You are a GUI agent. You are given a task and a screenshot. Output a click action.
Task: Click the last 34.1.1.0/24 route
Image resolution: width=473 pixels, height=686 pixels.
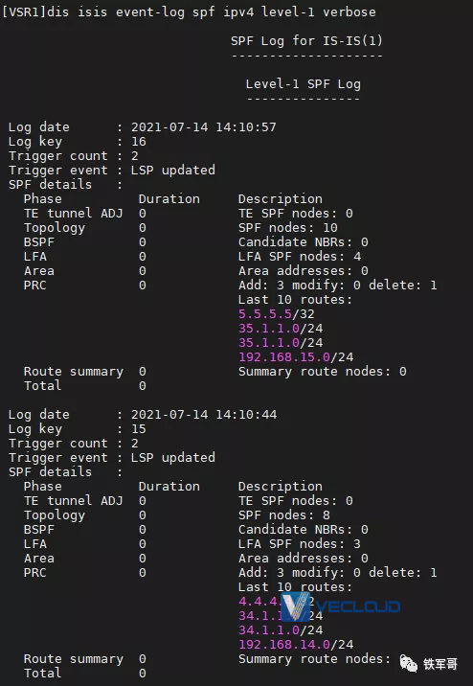pos(281,630)
